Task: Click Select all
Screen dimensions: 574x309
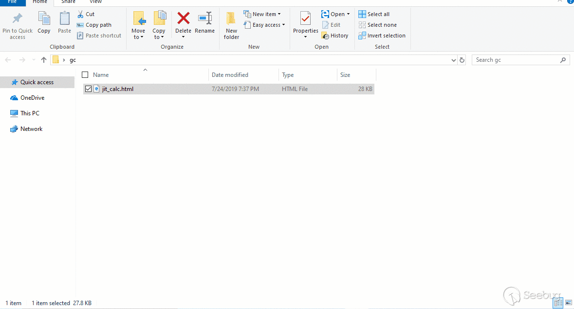Action: [x=374, y=14]
